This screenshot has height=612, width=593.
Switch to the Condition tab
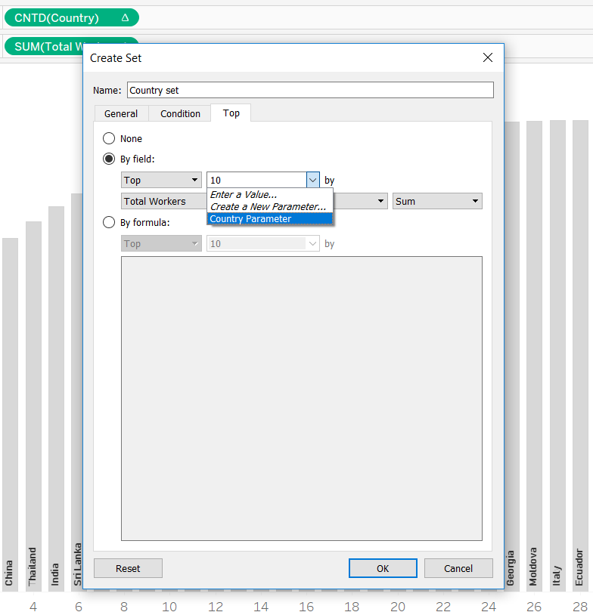pos(180,113)
